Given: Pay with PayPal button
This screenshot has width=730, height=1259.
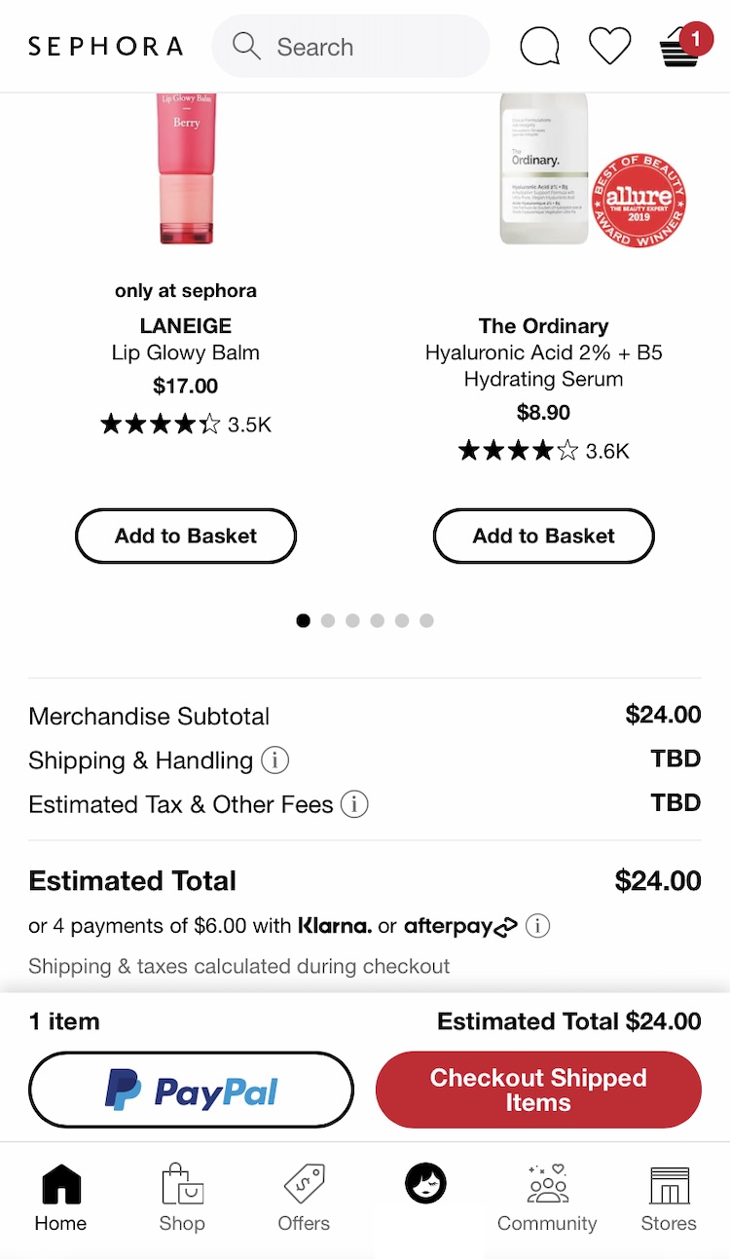Looking at the screenshot, I should (191, 1090).
